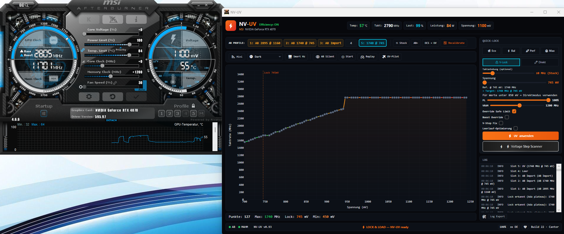The height and width of the screenshot is (234, 564).
Task: Click the Recalibrate button
Action: pos(454,43)
